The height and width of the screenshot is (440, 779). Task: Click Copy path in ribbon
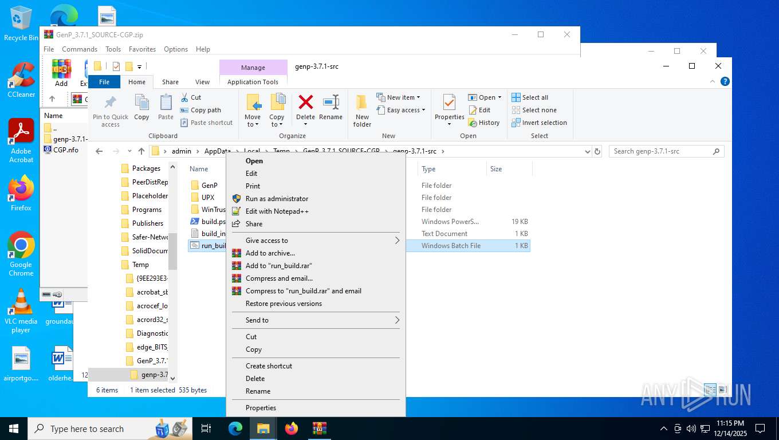tap(200, 110)
